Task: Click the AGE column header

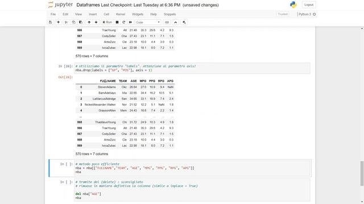Action: [134, 81]
